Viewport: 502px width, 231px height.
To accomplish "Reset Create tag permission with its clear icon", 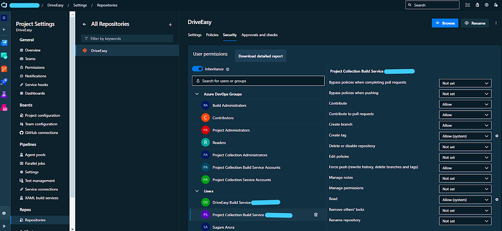I will click(497, 136).
